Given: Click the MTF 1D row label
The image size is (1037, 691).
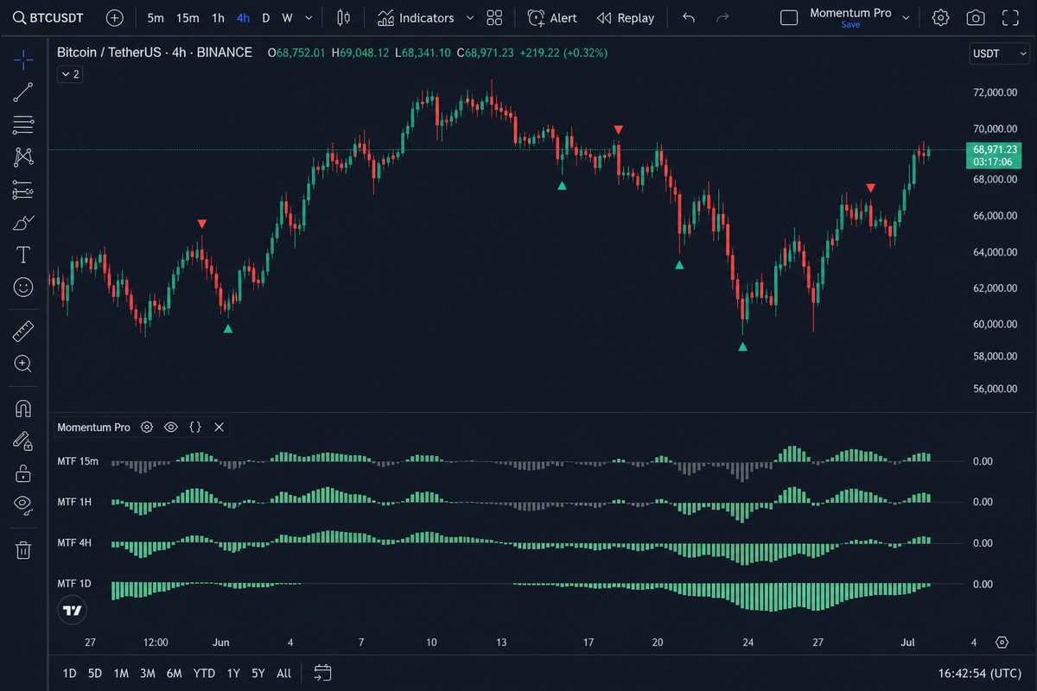Looking at the screenshot, I should tap(74, 585).
